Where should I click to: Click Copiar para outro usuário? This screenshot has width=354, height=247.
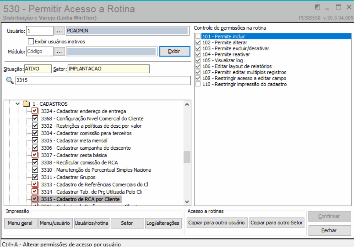click(x=216, y=223)
